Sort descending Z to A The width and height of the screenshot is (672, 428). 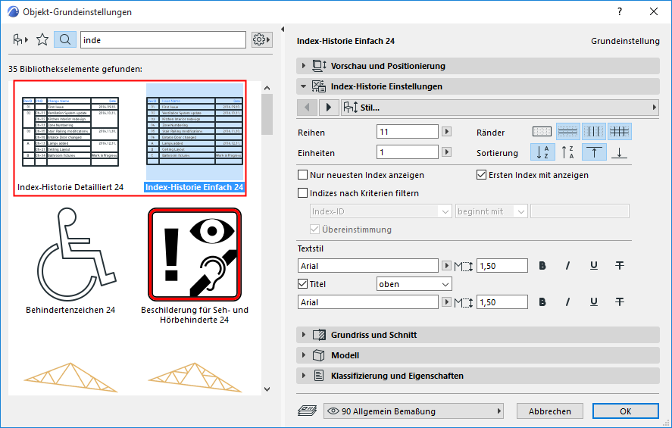[568, 152]
